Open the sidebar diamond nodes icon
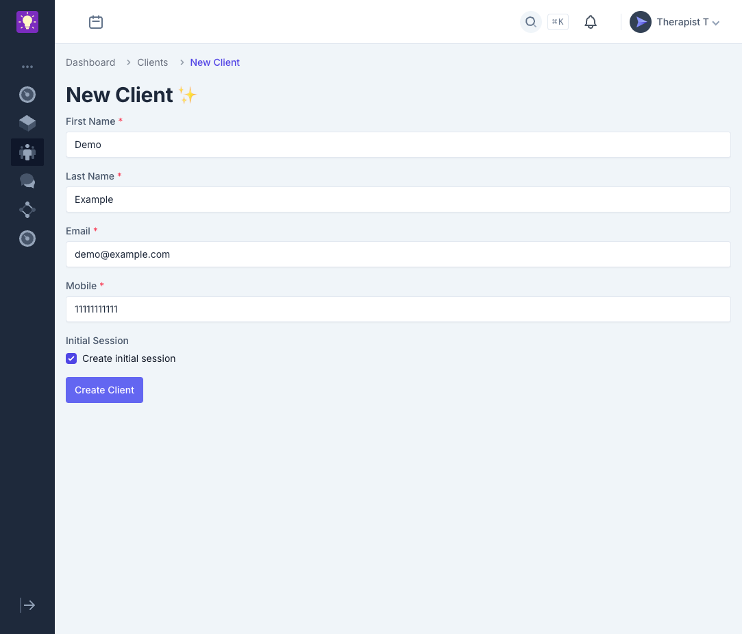Image resolution: width=742 pixels, height=634 pixels. pos(27,210)
